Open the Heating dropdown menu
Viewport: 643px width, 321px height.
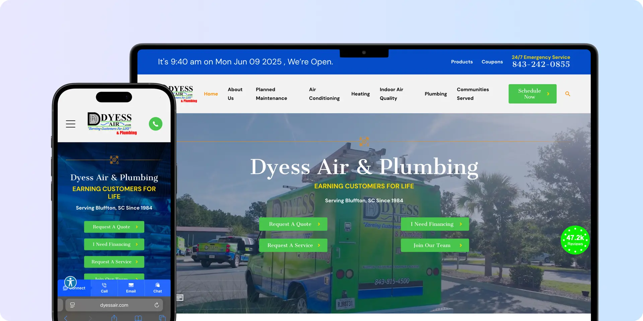click(x=360, y=94)
